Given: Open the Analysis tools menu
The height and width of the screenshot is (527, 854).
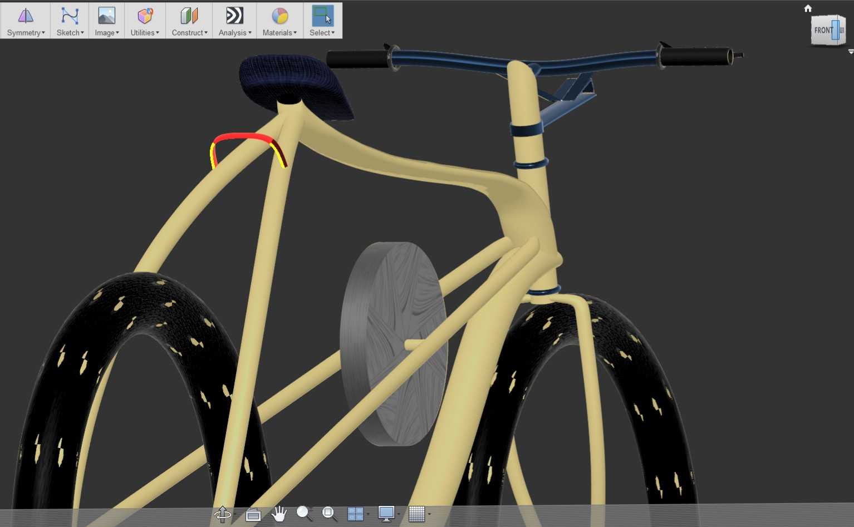Looking at the screenshot, I should click(234, 21).
